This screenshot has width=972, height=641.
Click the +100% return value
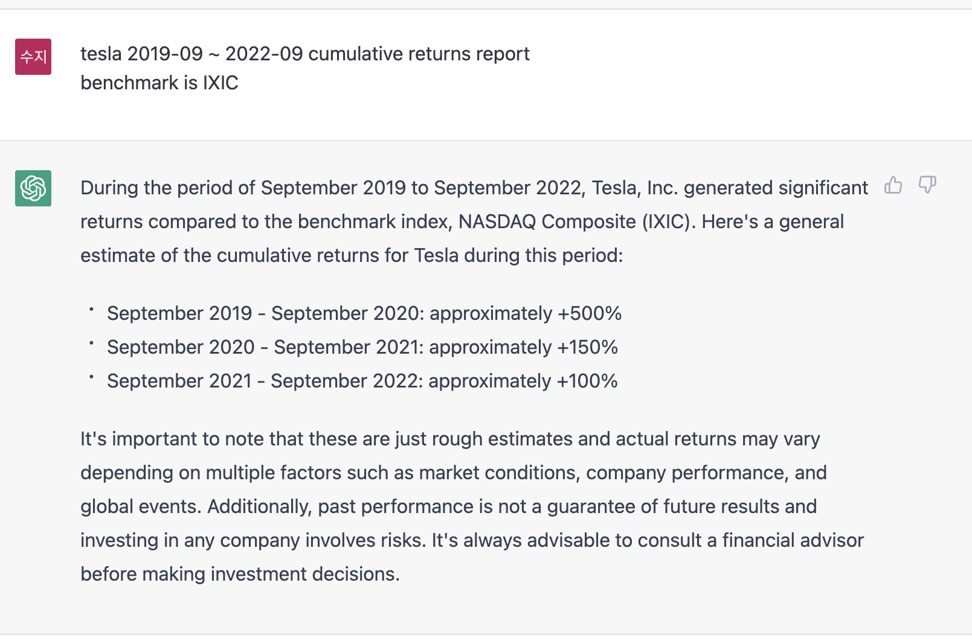coord(587,381)
